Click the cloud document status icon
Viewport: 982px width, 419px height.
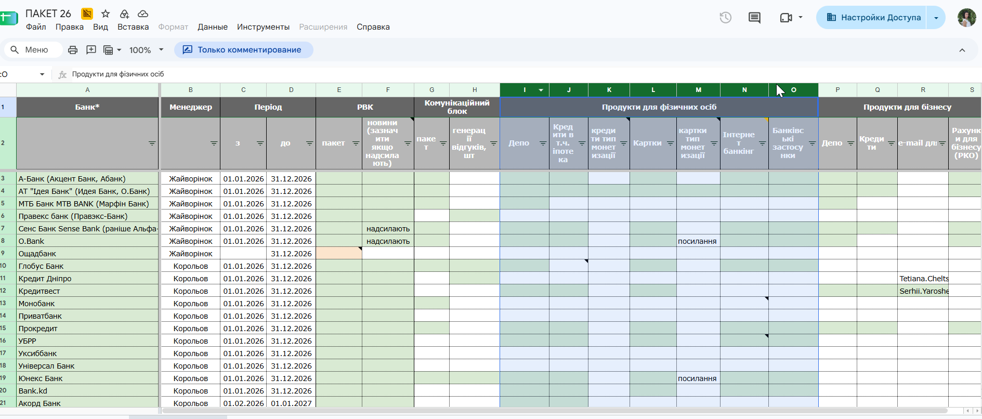pos(143,14)
